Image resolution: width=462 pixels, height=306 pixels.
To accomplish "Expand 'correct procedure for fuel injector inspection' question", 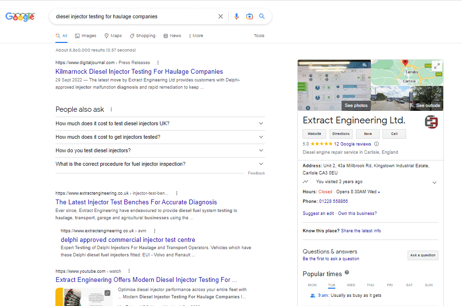I will point(160,164).
